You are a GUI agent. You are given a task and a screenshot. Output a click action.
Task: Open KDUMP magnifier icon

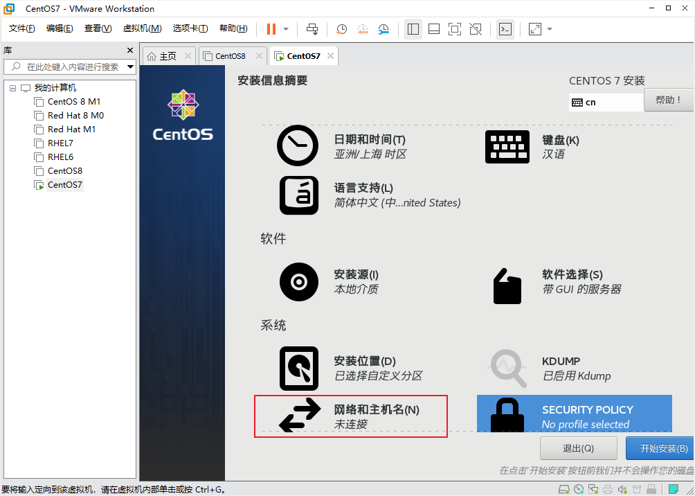507,369
